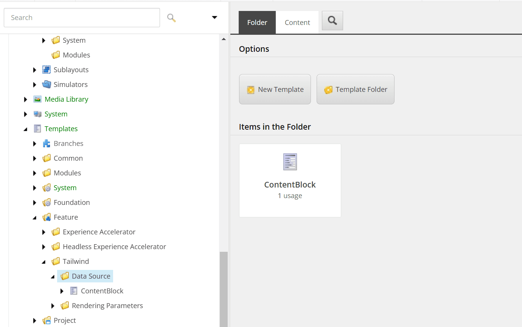Click the Templates node icon
522x327 pixels.
37,129
